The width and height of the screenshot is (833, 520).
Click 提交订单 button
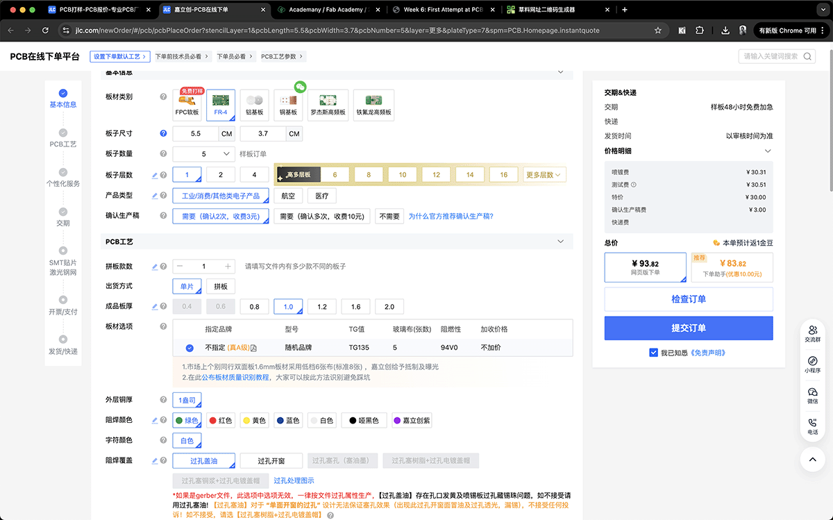point(689,328)
